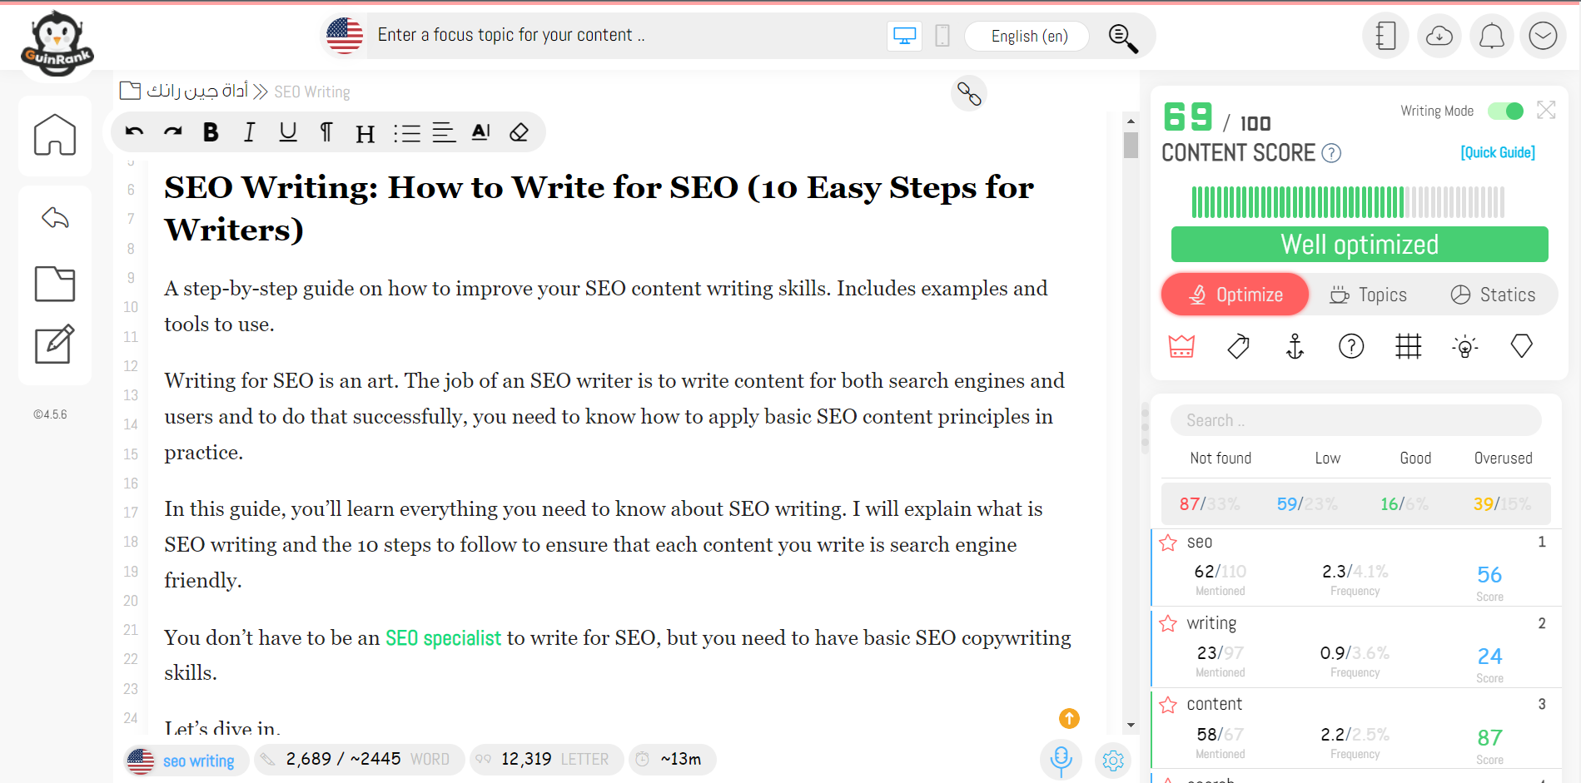Filter by Good keywords
This screenshot has height=783, width=1581.
pos(1415,458)
